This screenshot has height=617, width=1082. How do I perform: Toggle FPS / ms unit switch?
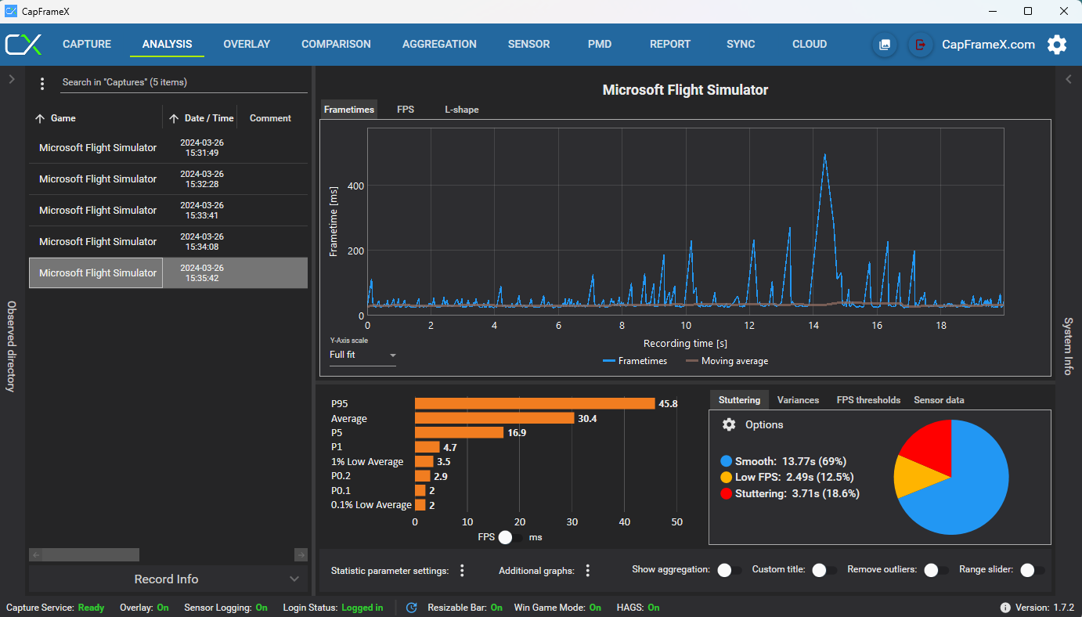510,537
